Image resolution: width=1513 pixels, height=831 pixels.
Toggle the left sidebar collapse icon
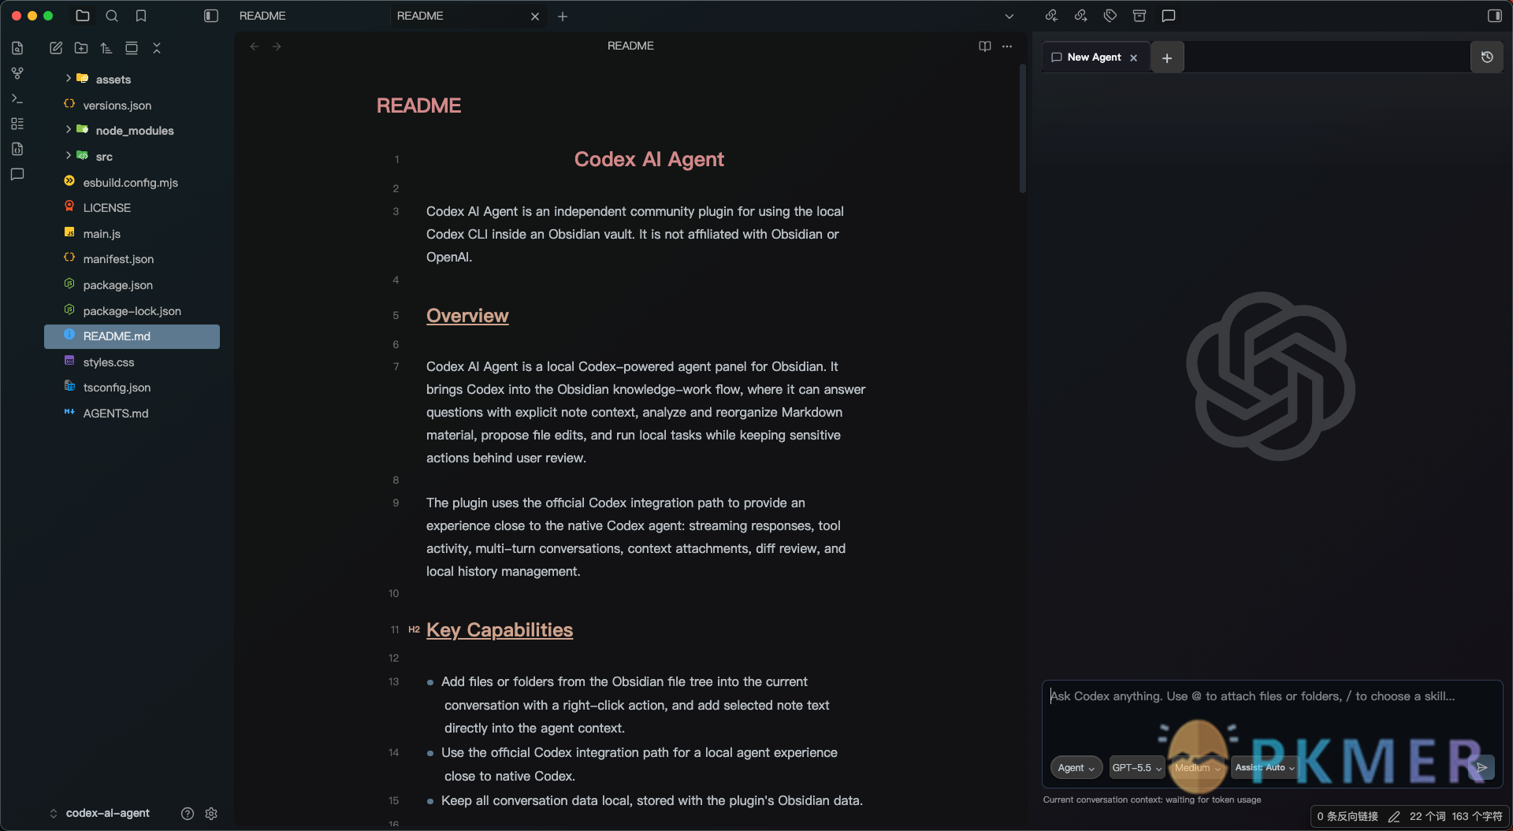[210, 16]
